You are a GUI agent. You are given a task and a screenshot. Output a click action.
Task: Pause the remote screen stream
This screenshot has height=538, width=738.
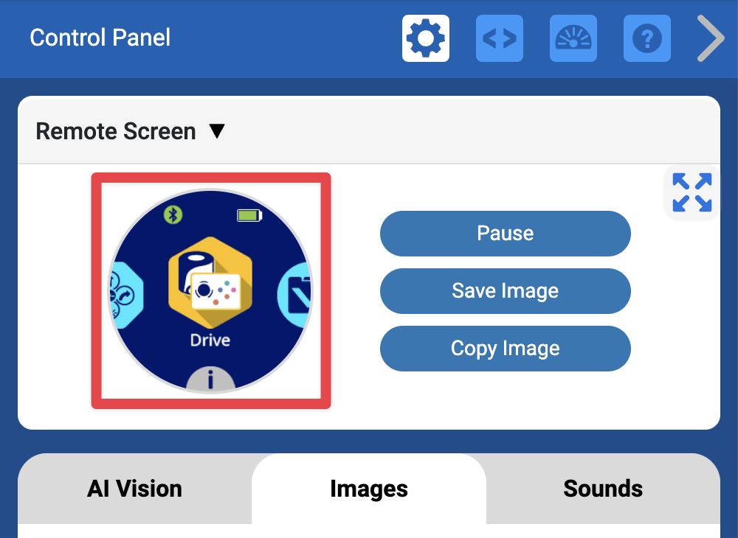pyautogui.click(x=505, y=234)
